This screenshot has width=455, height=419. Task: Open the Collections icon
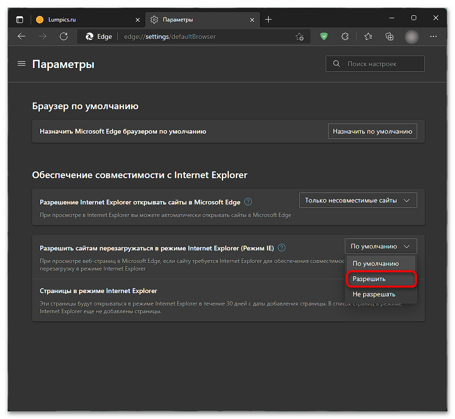pyautogui.click(x=389, y=36)
